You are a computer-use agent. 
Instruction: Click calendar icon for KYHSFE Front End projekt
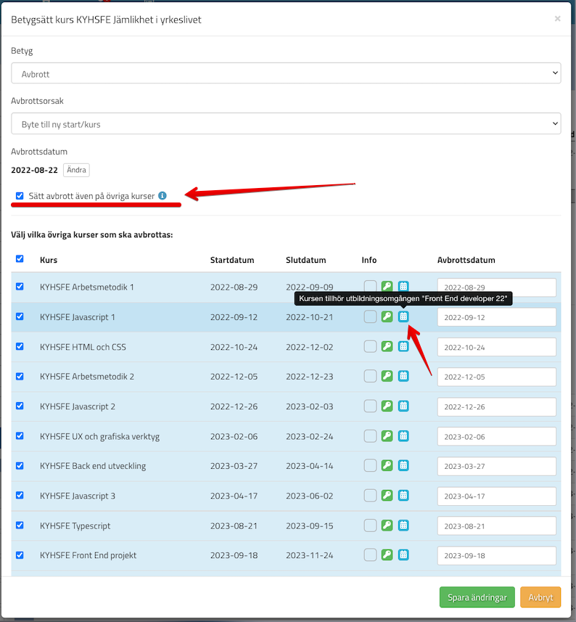tap(403, 555)
